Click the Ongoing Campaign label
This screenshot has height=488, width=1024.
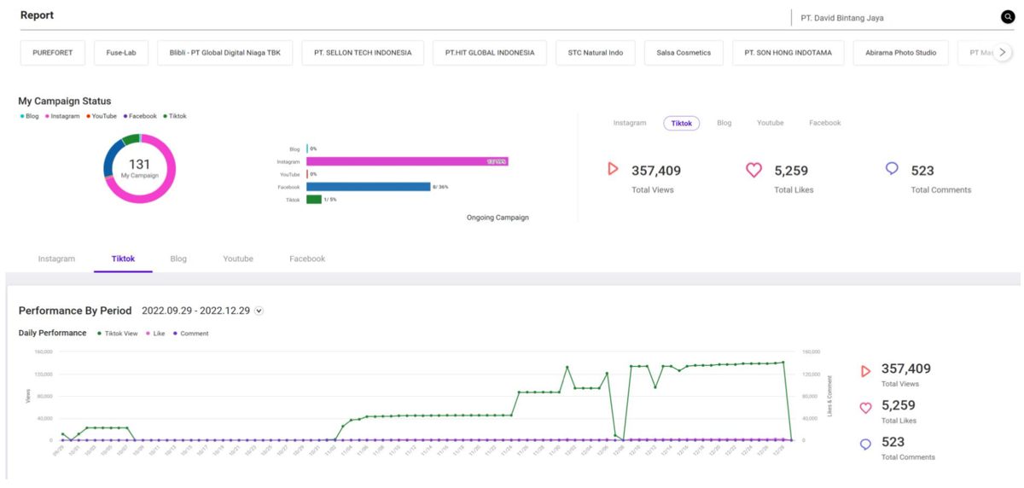(497, 218)
